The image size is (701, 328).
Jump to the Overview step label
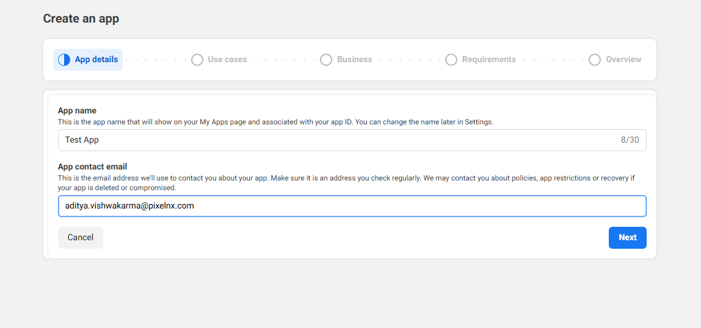tap(623, 60)
